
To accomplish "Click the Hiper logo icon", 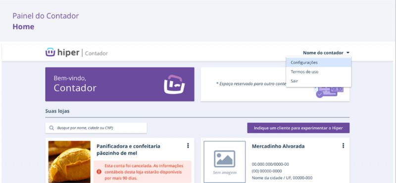I will 50,52.
